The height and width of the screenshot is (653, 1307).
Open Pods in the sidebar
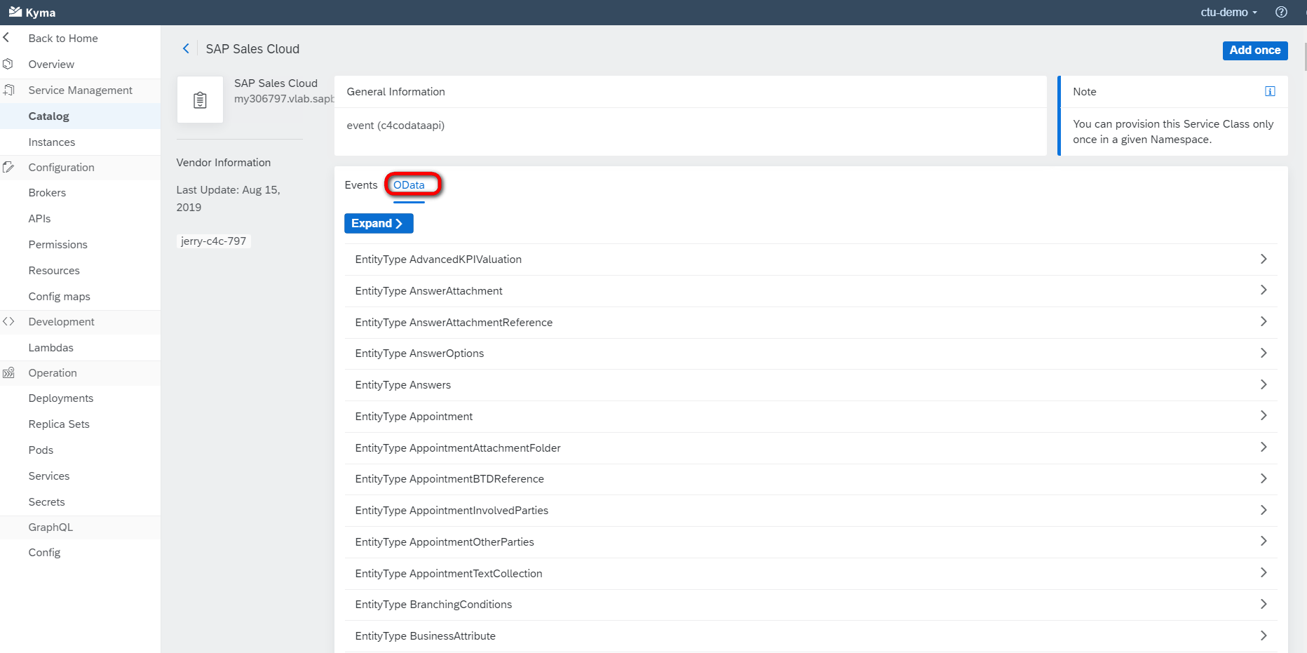(x=41, y=450)
